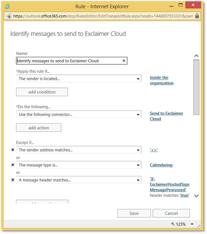Clear the Name field with X
Viewport: 207px width, 234px height.
[124, 61]
